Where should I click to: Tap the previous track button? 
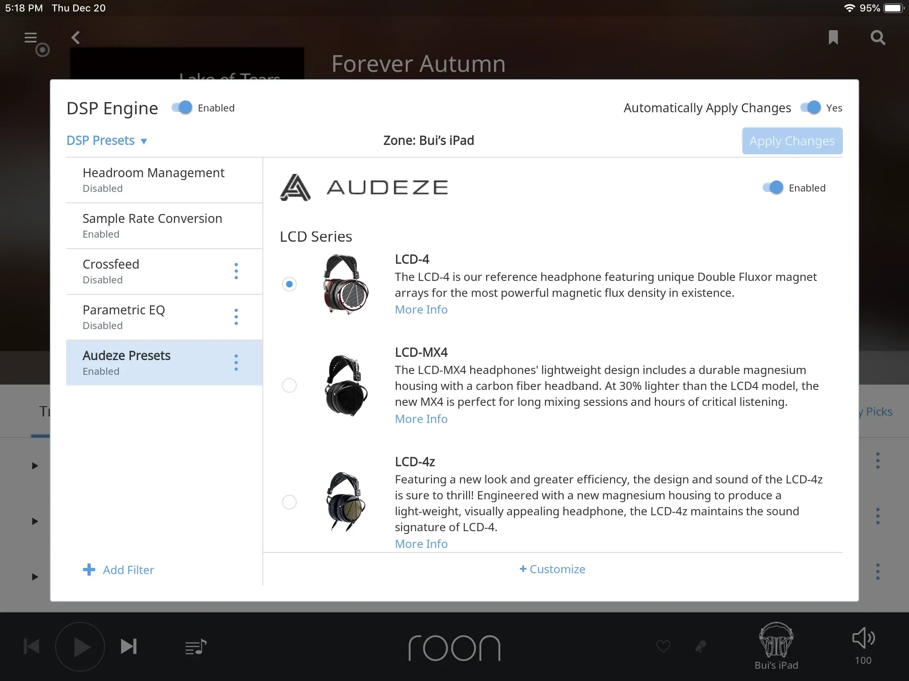click(31, 647)
